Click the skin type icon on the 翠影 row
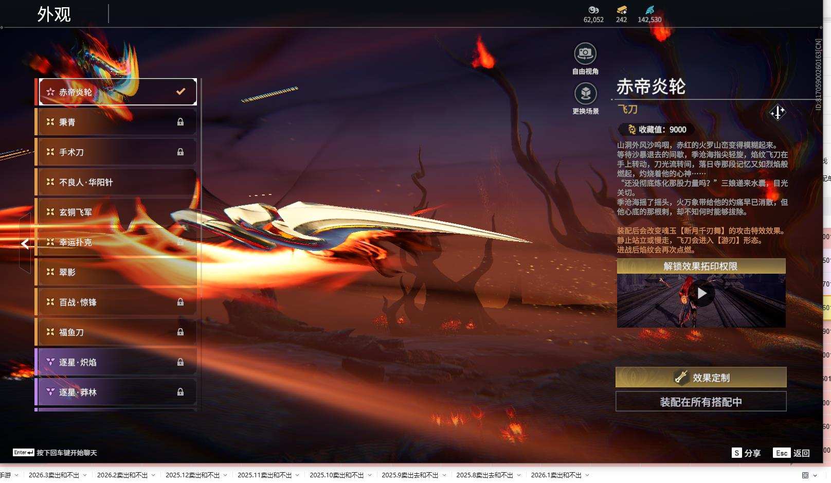Screen dimensions: 831x483 (50, 272)
